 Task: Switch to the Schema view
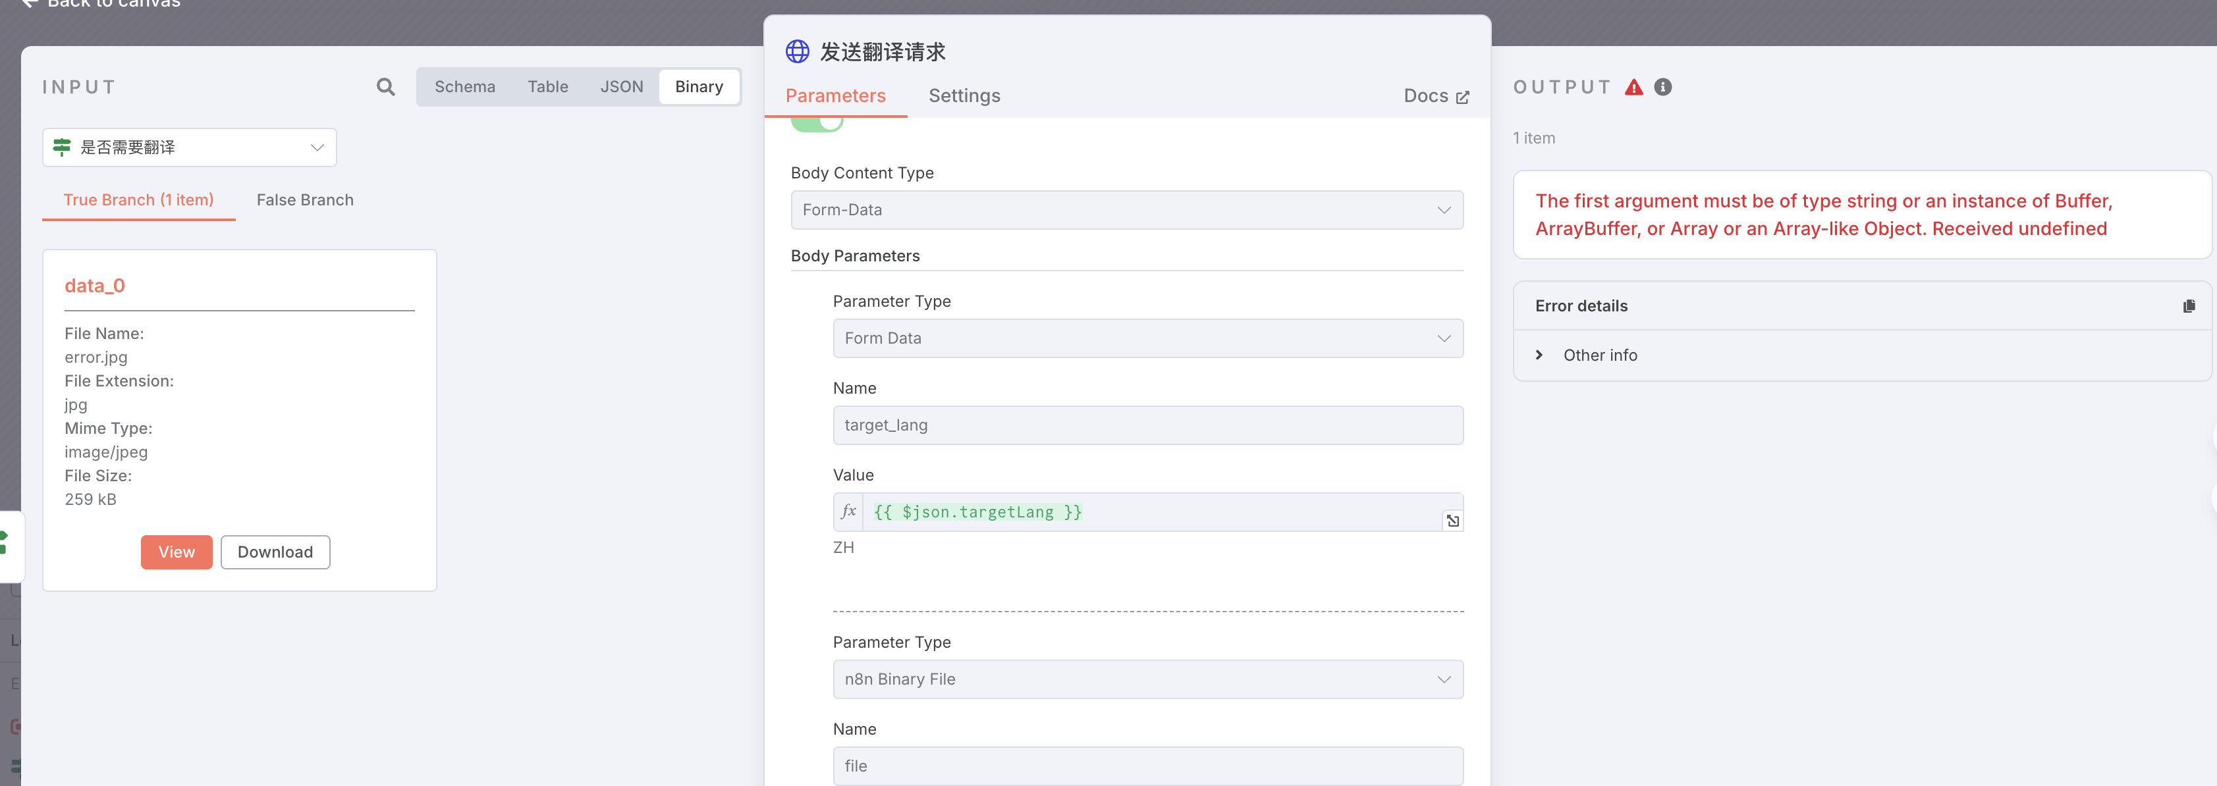465,87
